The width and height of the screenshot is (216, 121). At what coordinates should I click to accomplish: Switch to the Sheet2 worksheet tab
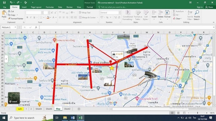[67, 109]
